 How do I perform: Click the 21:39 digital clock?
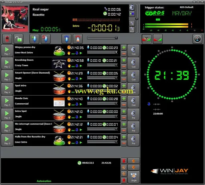point(172,75)
